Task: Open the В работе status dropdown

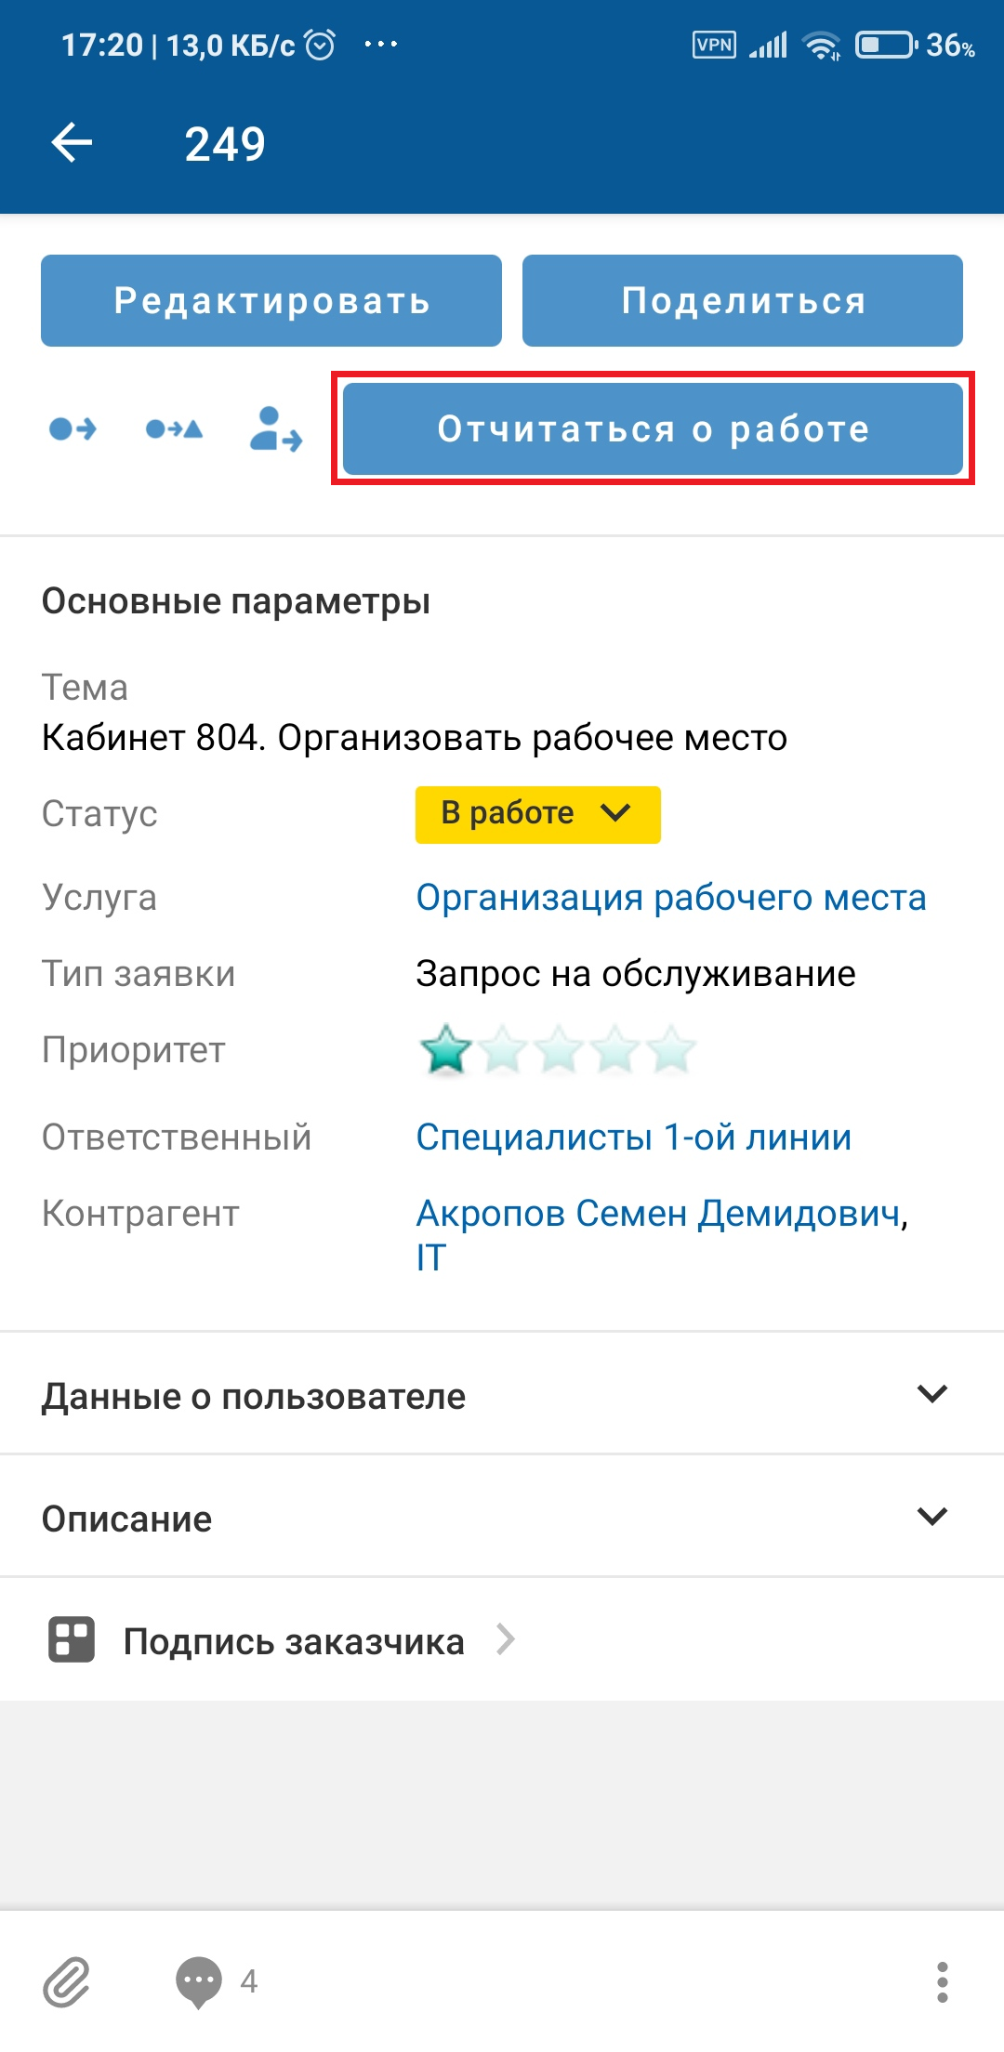Action: 537,814
